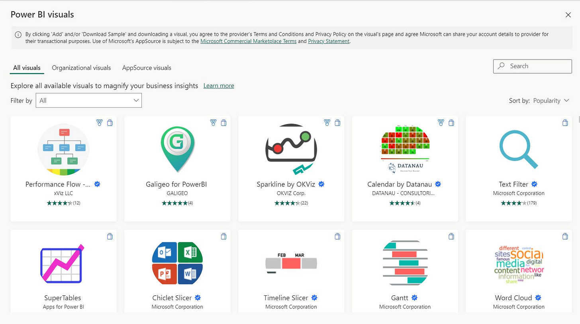Click the info icon in the terms notice
The height and width of the screenshot is (324, 580).
[18, 35]
